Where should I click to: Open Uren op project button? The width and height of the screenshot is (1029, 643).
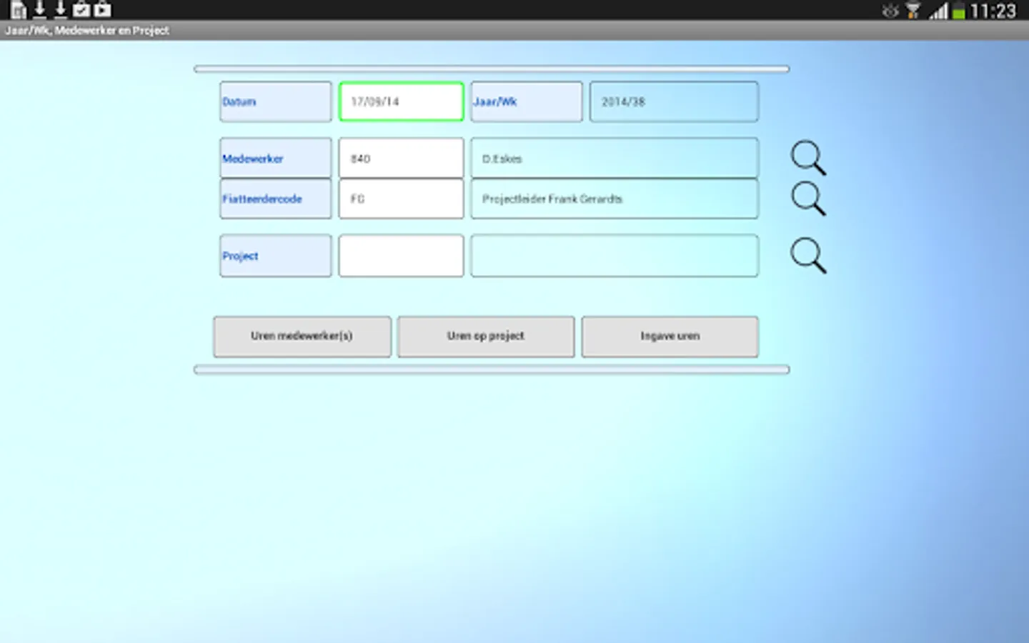click(x=486, y=337)
